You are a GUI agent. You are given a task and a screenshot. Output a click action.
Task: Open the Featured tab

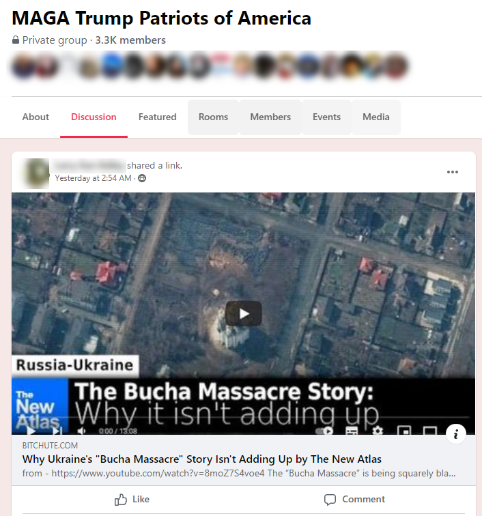[x=158, y=117]
